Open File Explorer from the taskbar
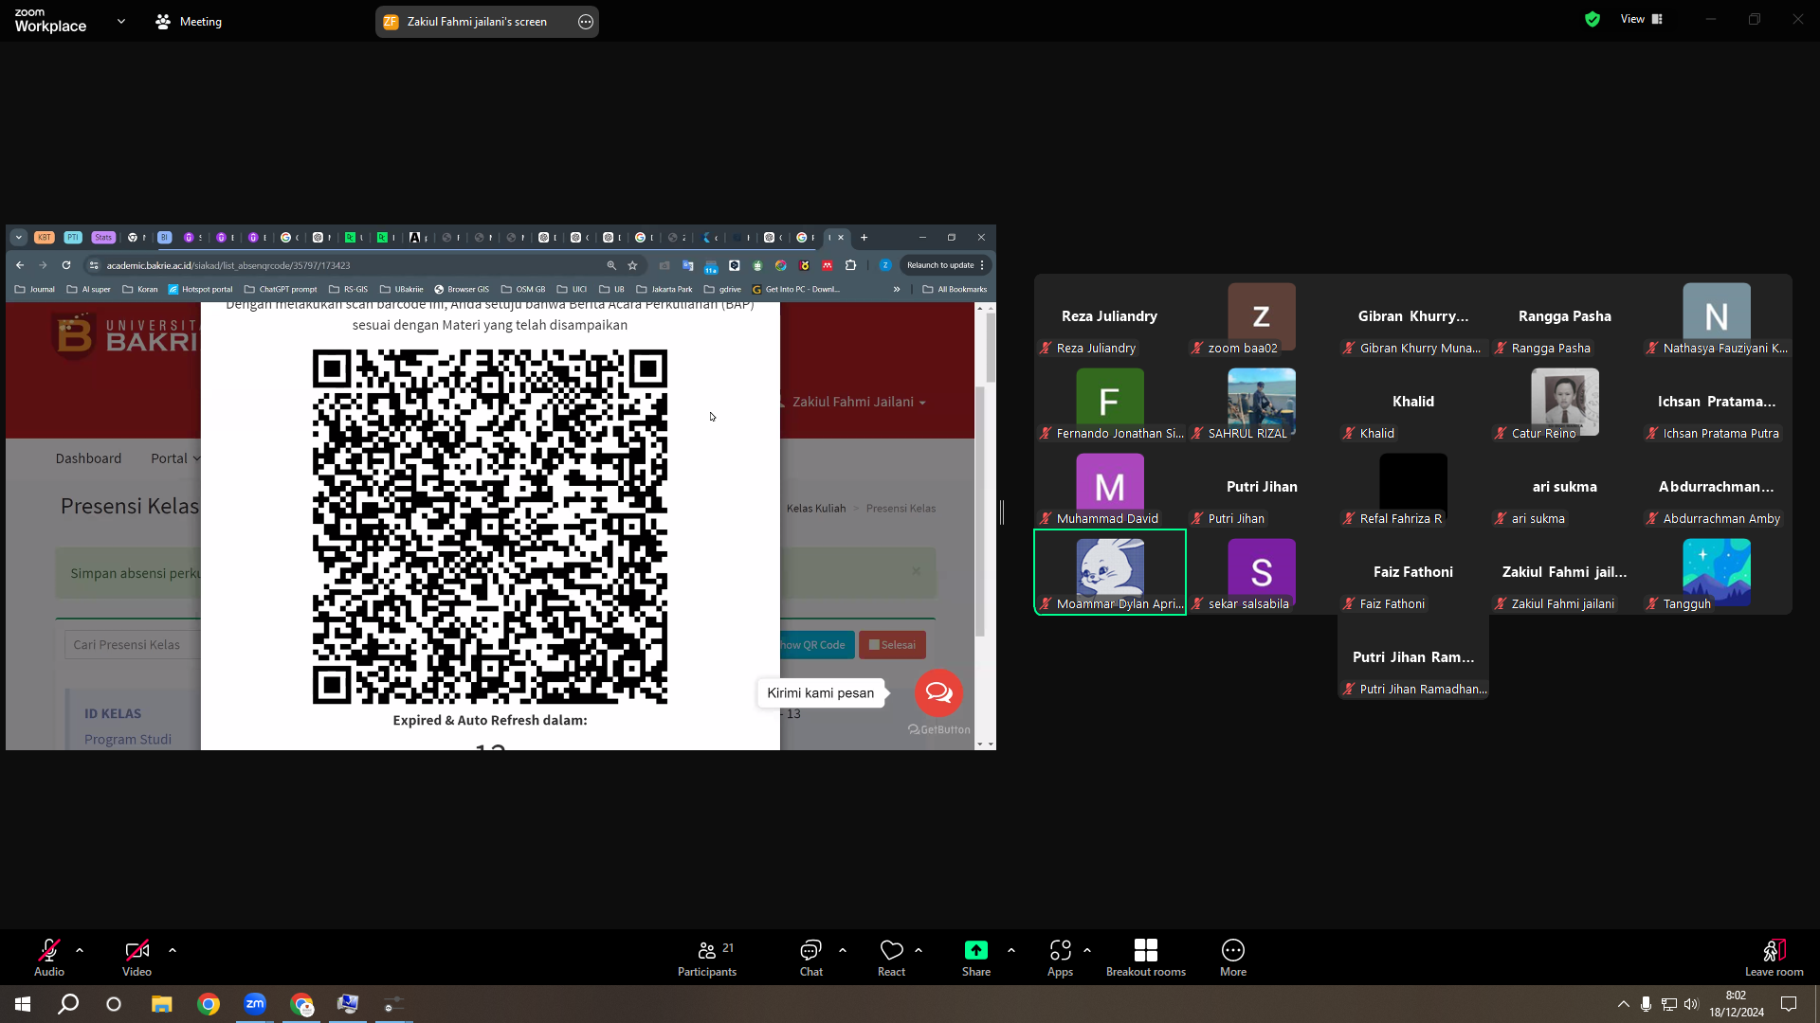The width and height of the screenshot is (1820, 1023). [x=162, y=1004]
